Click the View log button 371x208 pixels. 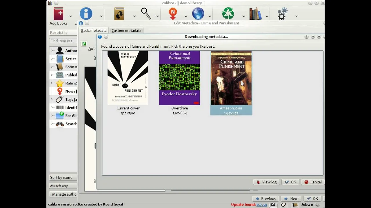pyautogui.click(x=266, y=182)
